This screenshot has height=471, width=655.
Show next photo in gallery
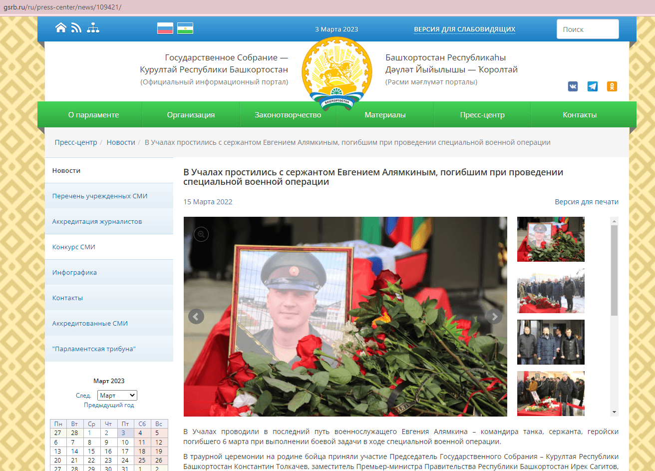(494, 316)
